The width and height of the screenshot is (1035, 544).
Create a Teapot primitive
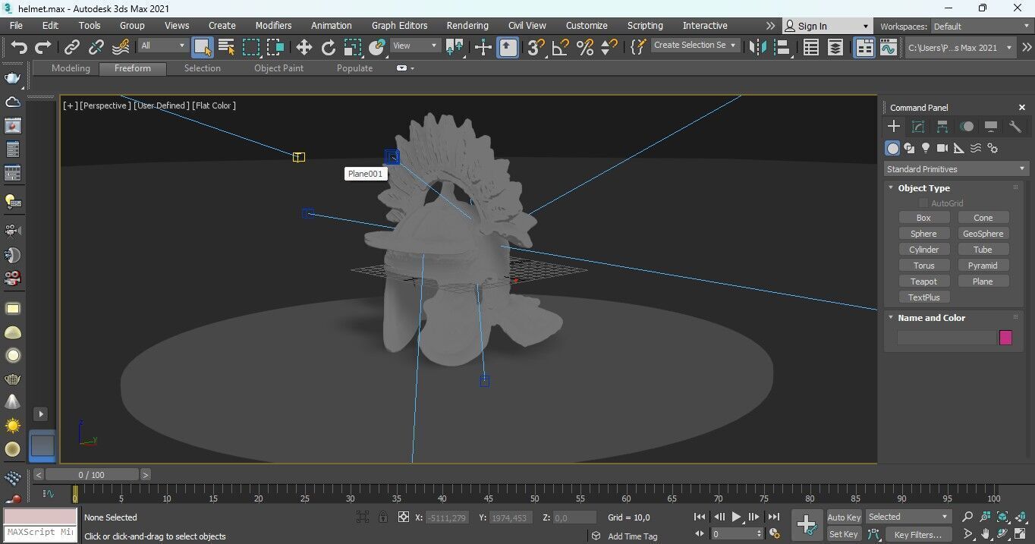coord(923,281)
